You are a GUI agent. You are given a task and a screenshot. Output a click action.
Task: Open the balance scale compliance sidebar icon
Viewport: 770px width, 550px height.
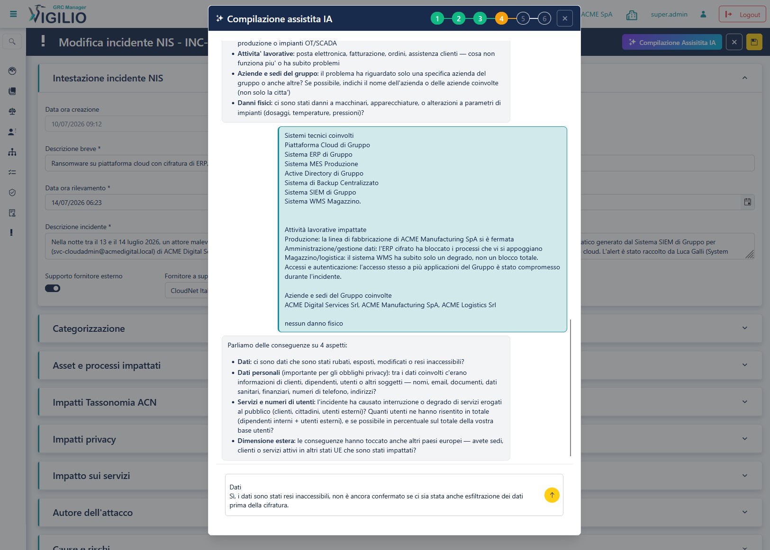[12, 111]
